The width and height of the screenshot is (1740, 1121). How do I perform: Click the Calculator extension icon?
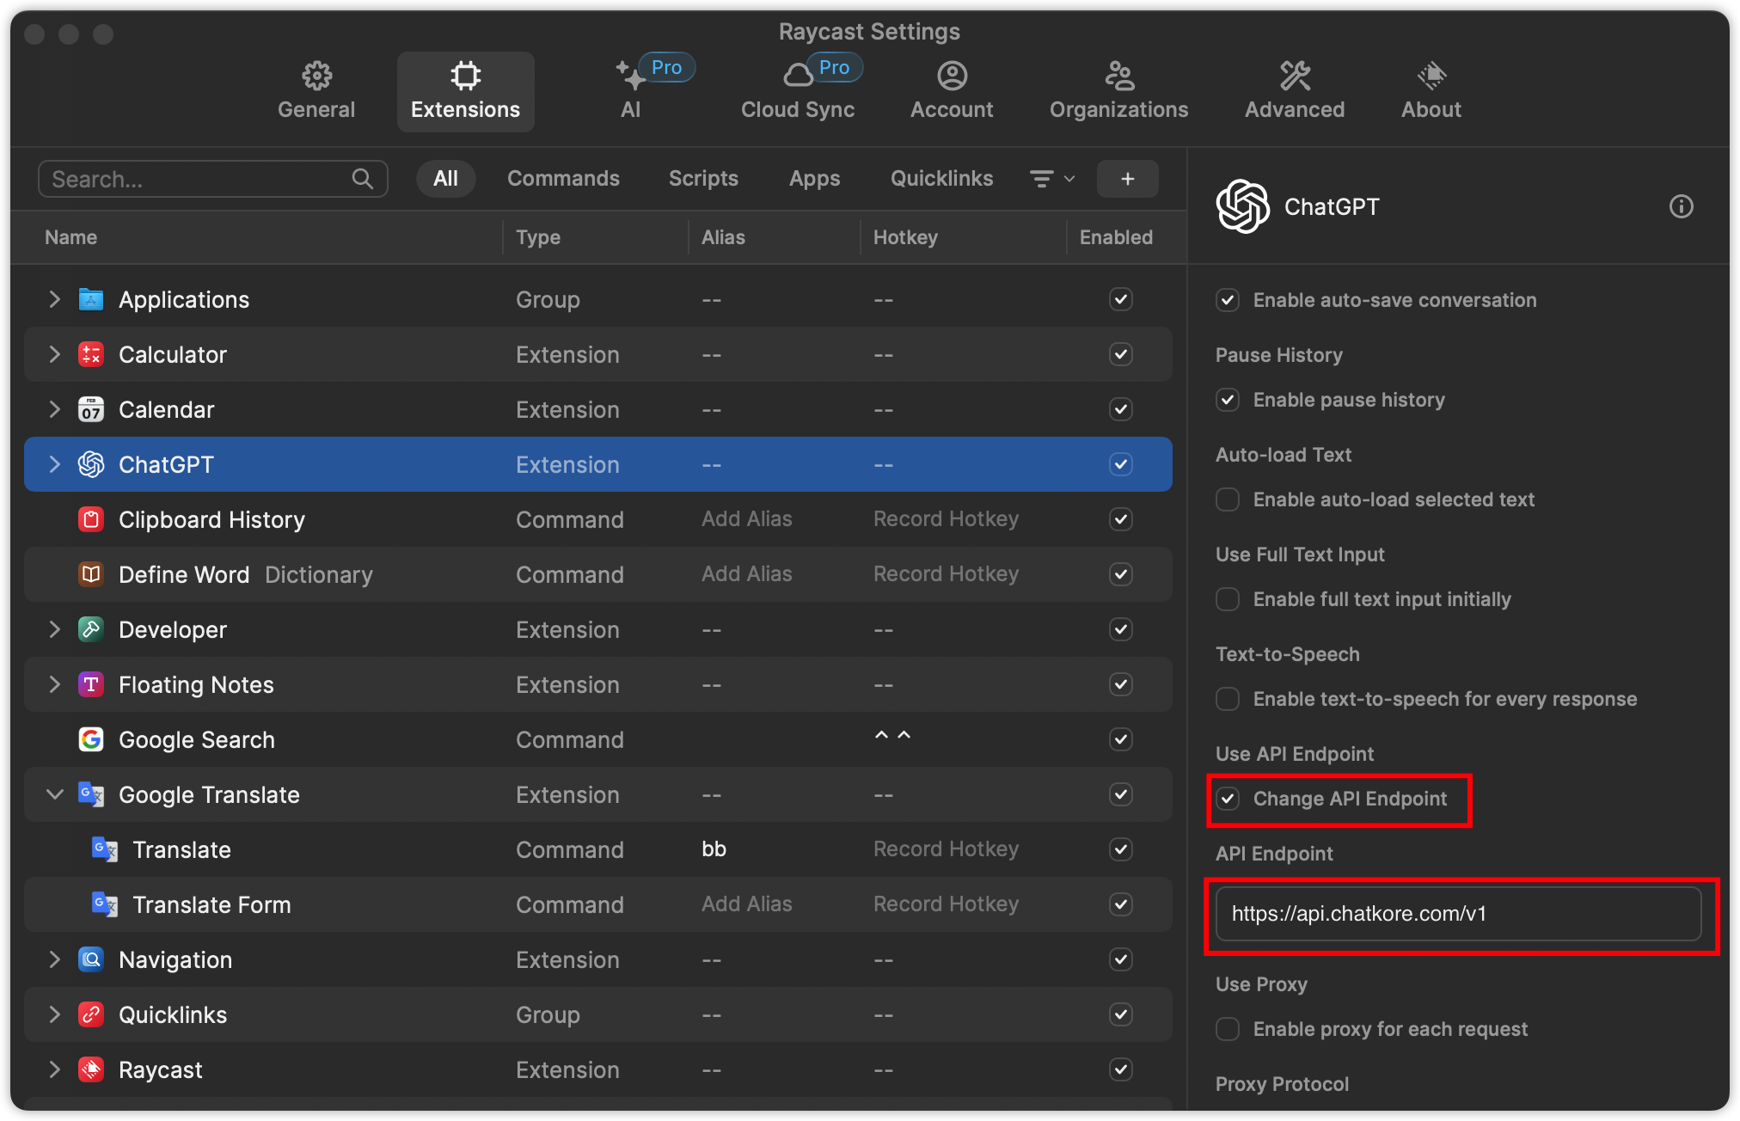click(x=91, y=354)
